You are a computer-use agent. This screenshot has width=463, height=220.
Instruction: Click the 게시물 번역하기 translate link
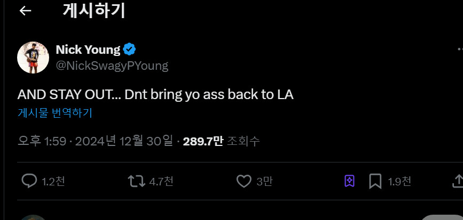[54, 113]
